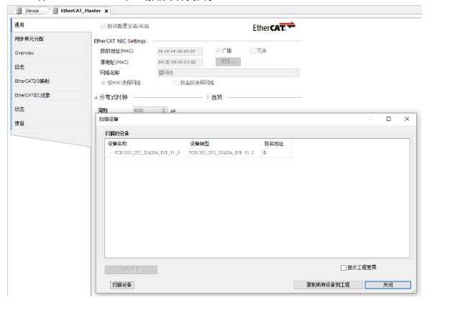Select the choose-network-by-MAC radio button
This screenshot has width=450, height=313.
(x=104, y=83)
